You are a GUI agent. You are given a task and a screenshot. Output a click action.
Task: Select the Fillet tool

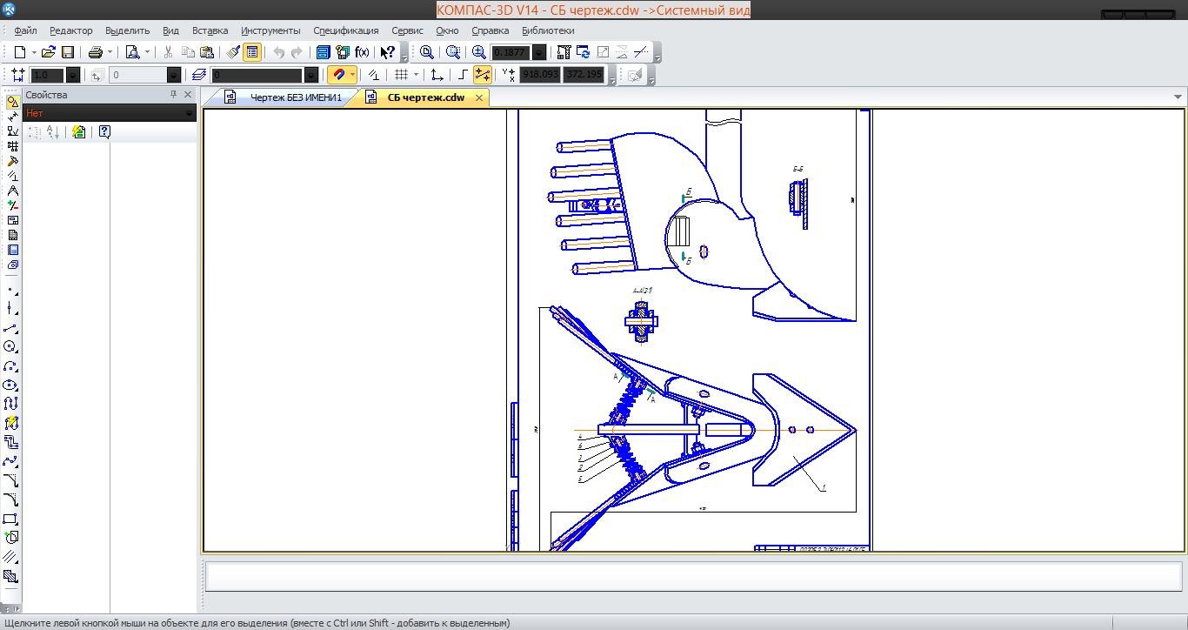click(11, 499)
